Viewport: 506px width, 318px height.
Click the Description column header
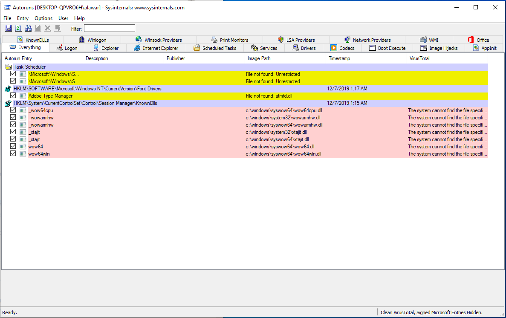coord(123,58)
